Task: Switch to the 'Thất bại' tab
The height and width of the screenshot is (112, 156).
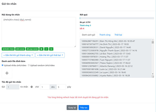Action: tap(118, 35)
